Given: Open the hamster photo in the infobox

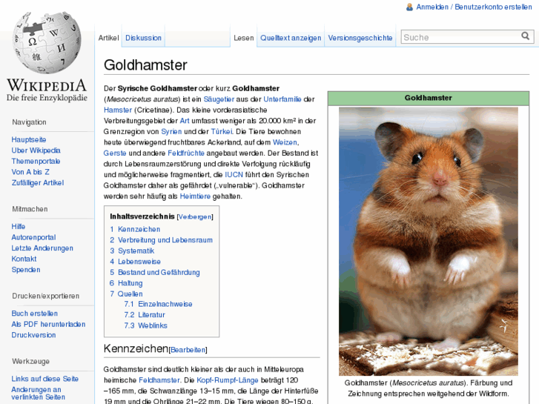Looking at the screenshot, I should [x=429, y=242].
